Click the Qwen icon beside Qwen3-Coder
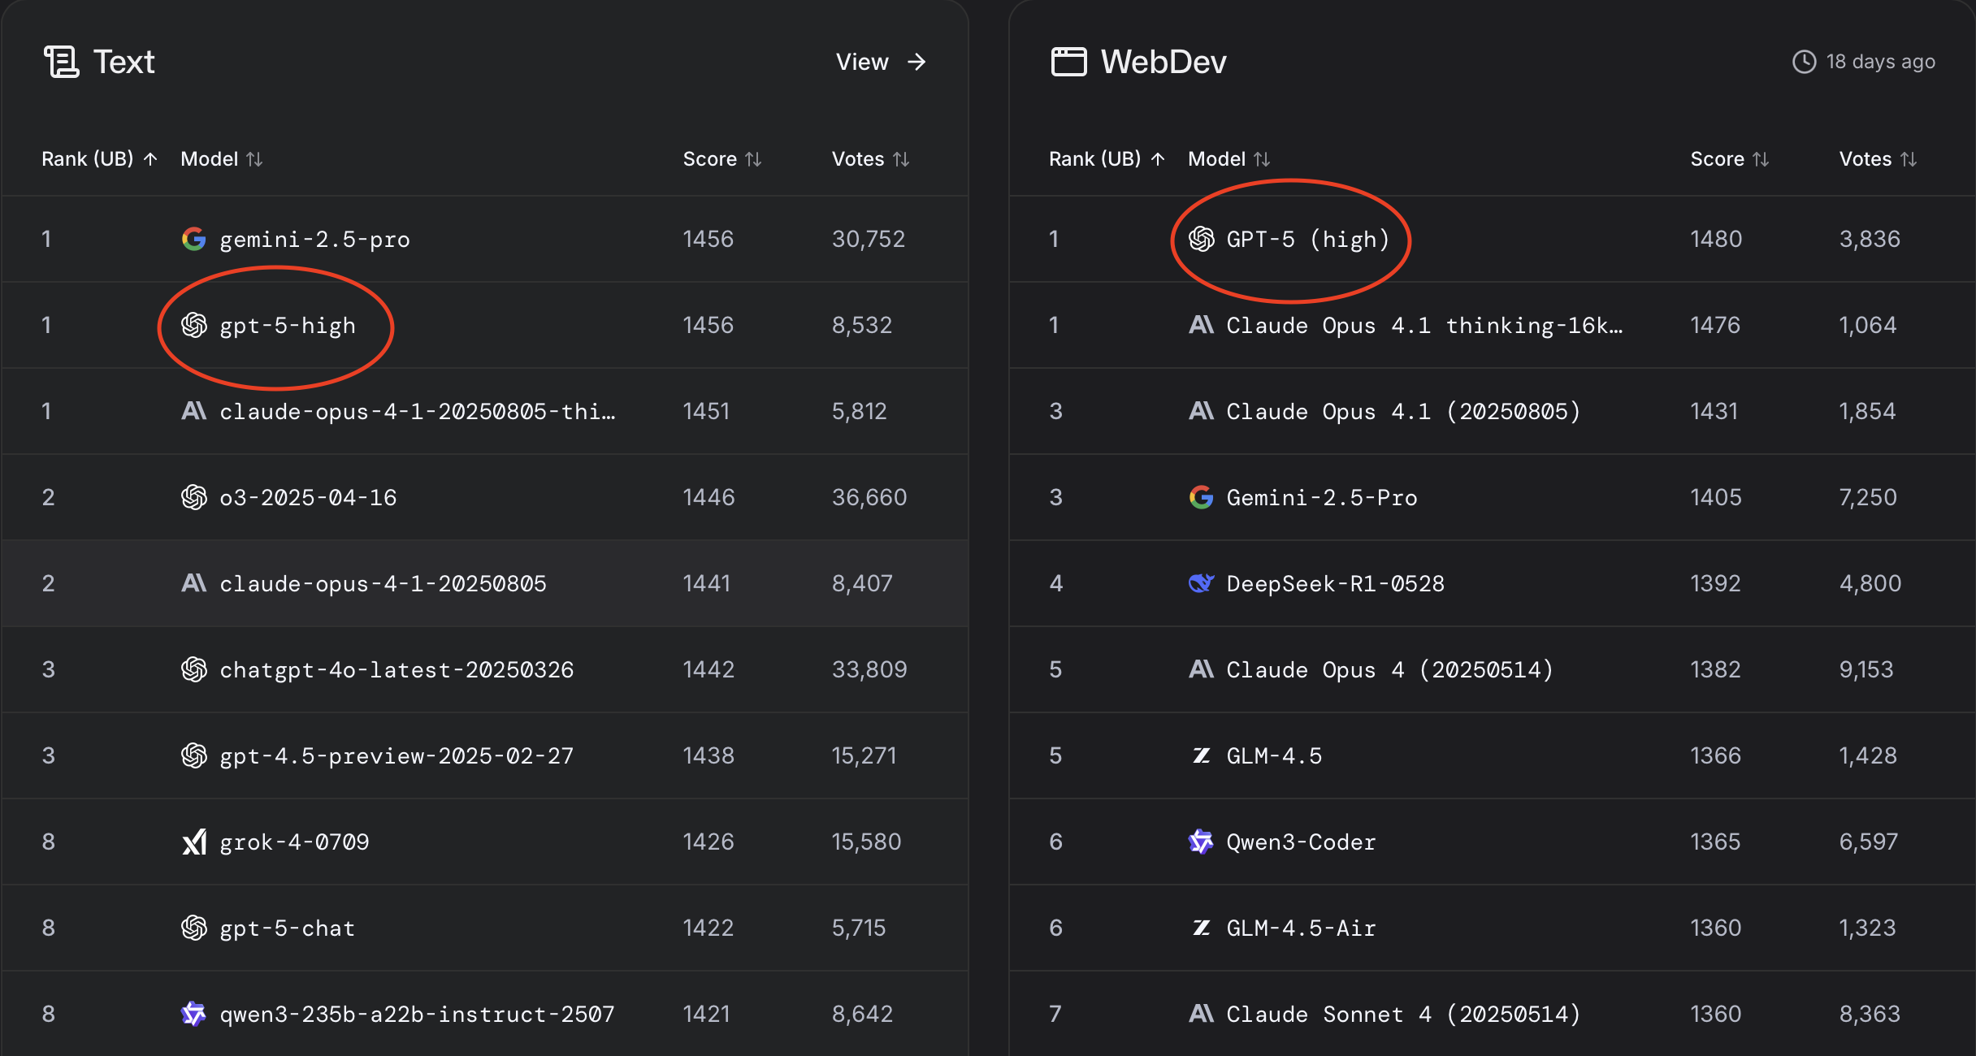This screenshot has height=1056, width=1976. point(1201,842)
